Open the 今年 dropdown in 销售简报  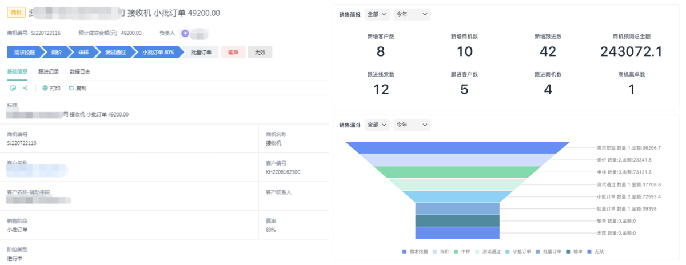(x=412, y=15)
